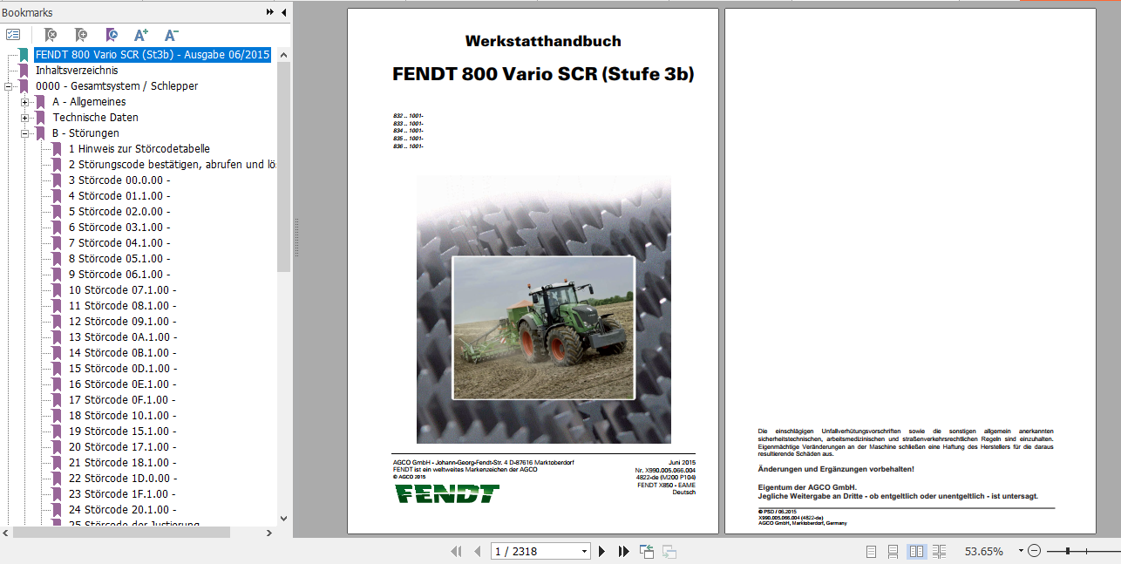1121x564 pixels.
Task: Open bookmark 22 Störcode 1D.0.00
Action: (x=123, y=479)
